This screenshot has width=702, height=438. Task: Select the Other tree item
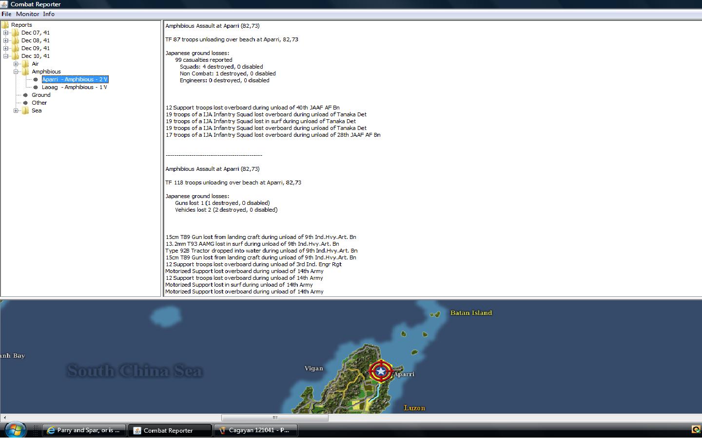(39, 103)
